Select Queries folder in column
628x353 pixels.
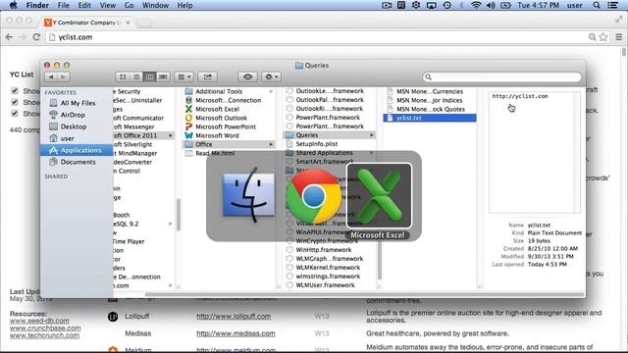(330, 135)
